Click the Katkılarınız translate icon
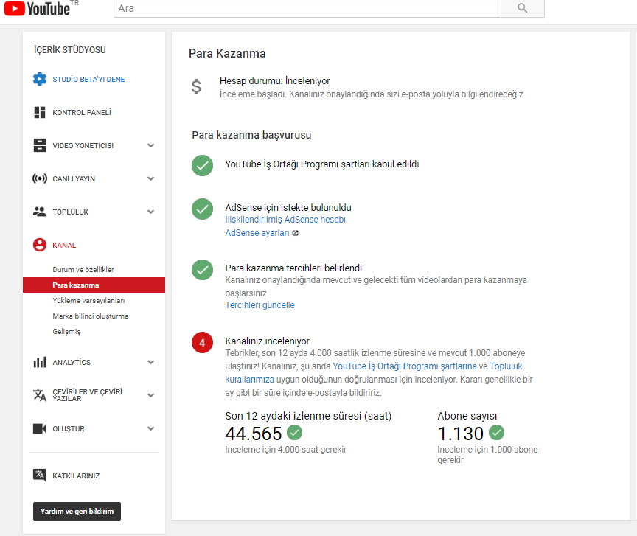637x536 pixels. [39, 475]
